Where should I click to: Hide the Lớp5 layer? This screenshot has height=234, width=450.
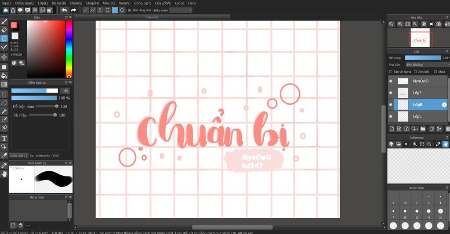391,117
